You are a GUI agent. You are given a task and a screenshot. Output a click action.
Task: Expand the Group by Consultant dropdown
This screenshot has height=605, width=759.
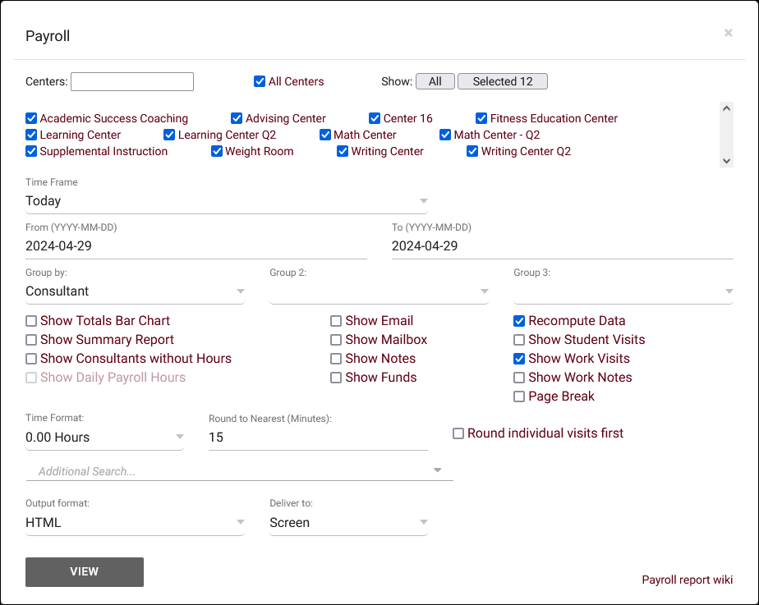click(x=135, y=291)
